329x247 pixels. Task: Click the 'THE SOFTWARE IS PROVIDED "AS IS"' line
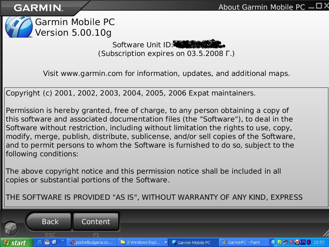[154, 197]
